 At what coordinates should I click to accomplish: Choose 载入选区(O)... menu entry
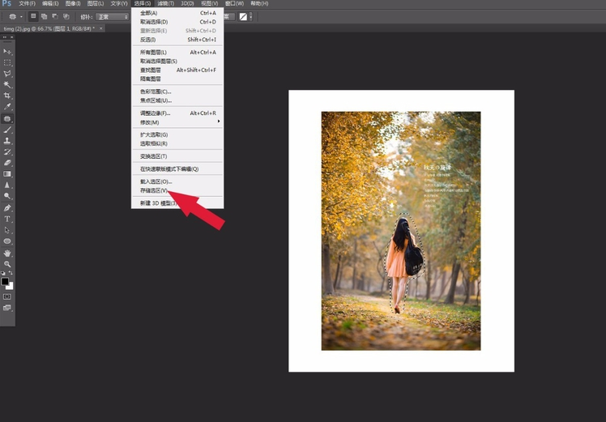[177, 181]
